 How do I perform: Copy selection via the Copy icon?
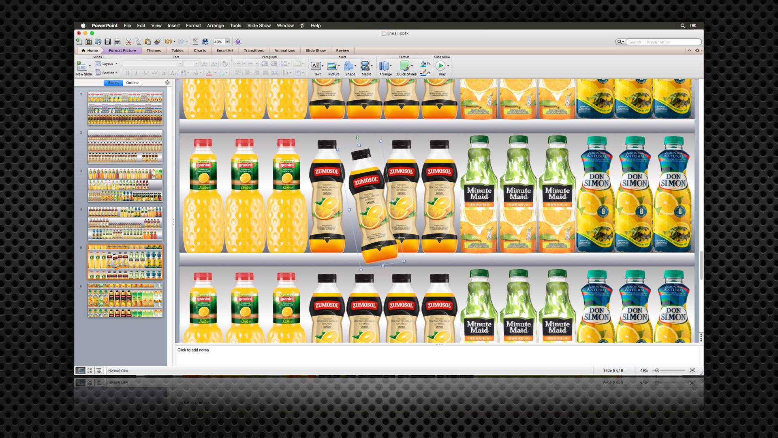138,42
